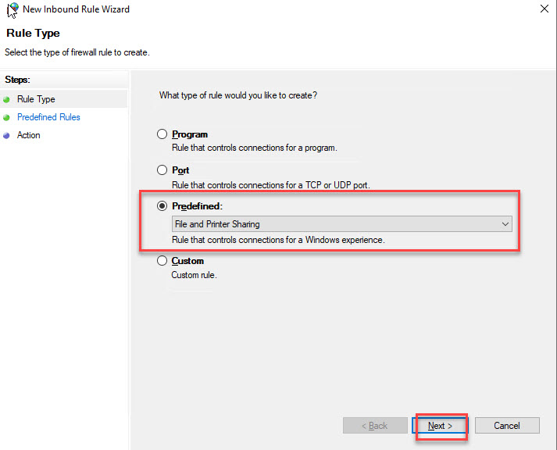557x450 pixels.
Task: Open the Predefined Rules step link
Action: click(x=48, y=117)
